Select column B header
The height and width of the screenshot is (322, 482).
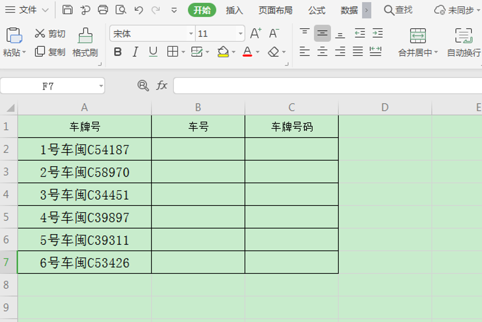(x=198, y=108)
